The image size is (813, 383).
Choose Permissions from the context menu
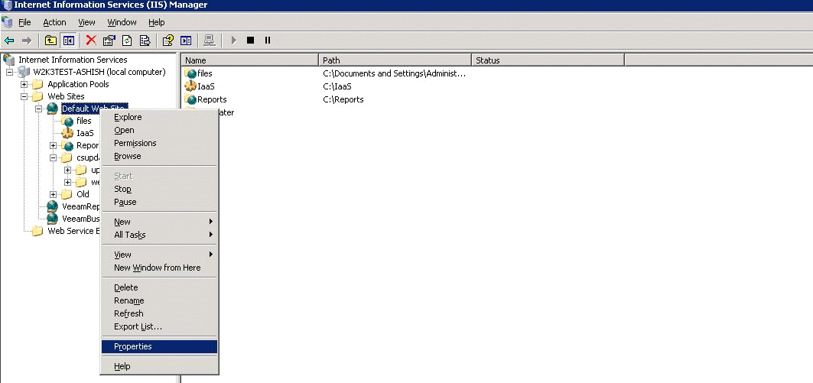tap(159, 143)
